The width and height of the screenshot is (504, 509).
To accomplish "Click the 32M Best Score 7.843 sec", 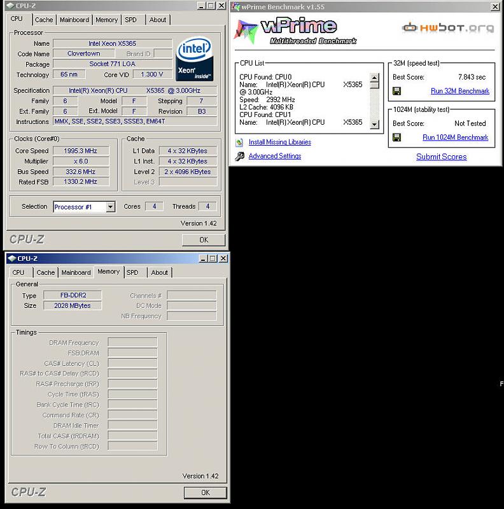I will click(x=472, y=77).
